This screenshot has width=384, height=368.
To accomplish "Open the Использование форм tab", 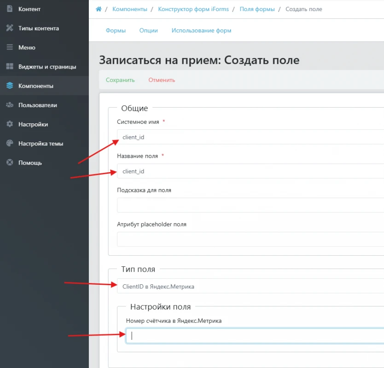I will pos(201,31).
